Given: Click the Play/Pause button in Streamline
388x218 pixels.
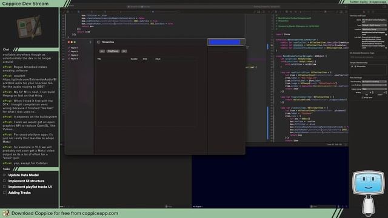Looking at the screenshot, I should click(113, 51).
